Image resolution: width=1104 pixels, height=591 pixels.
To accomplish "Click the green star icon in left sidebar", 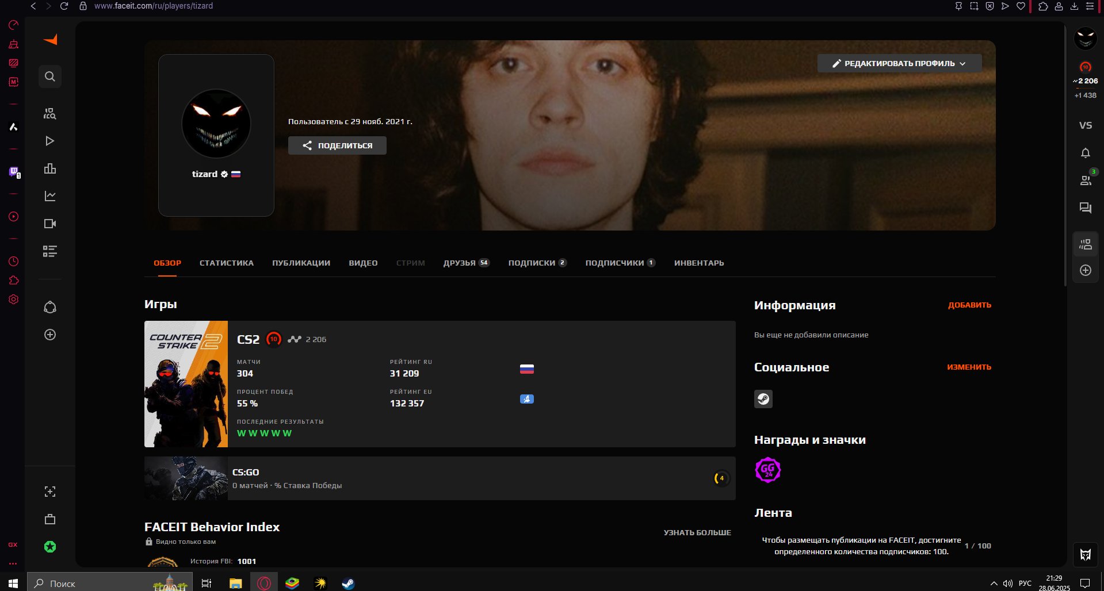I will (50, 547).
